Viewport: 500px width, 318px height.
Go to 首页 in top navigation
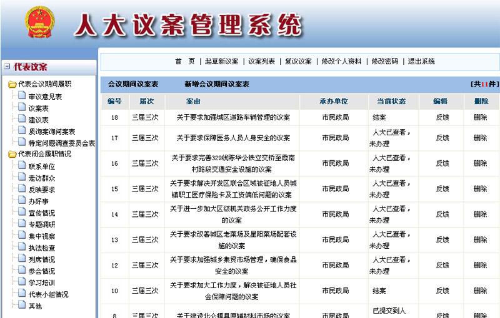click(184, 62)
